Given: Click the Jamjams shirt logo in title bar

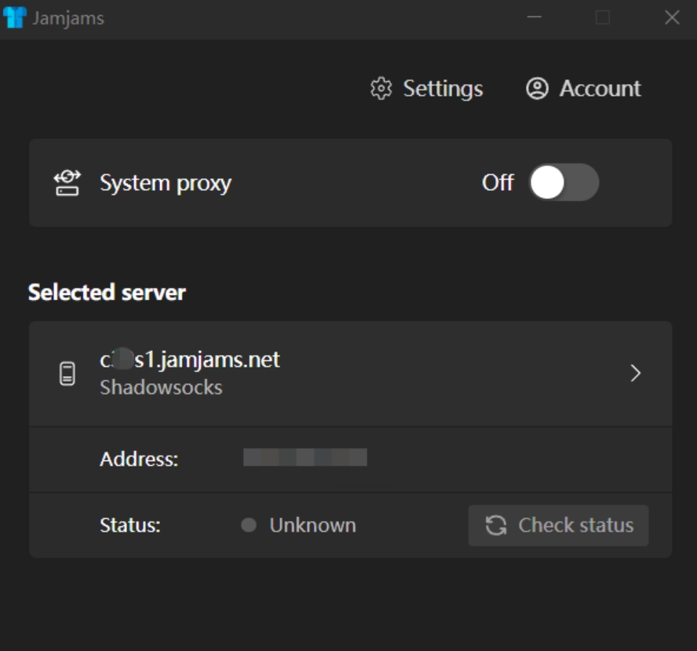Looking at the screenshot, I should 15,18.
